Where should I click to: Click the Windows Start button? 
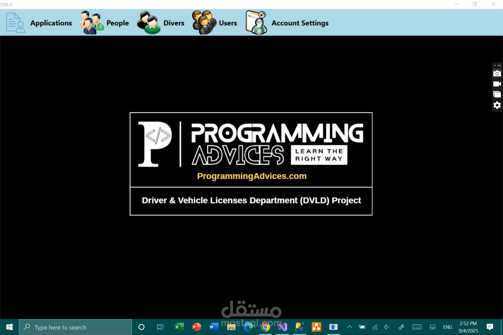(x=9, y=327)
